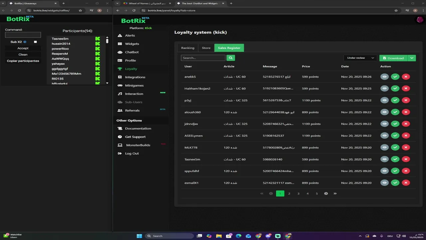Expand the Download options arrow
The image size is (426, 240).
pyautogui.click(x=412, y=58)
